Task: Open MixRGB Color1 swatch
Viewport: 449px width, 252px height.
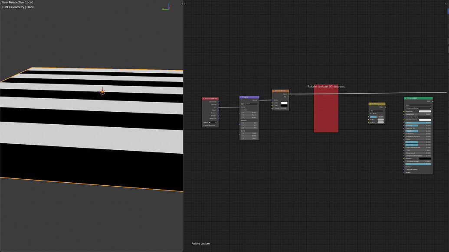Action: point(380,120)
